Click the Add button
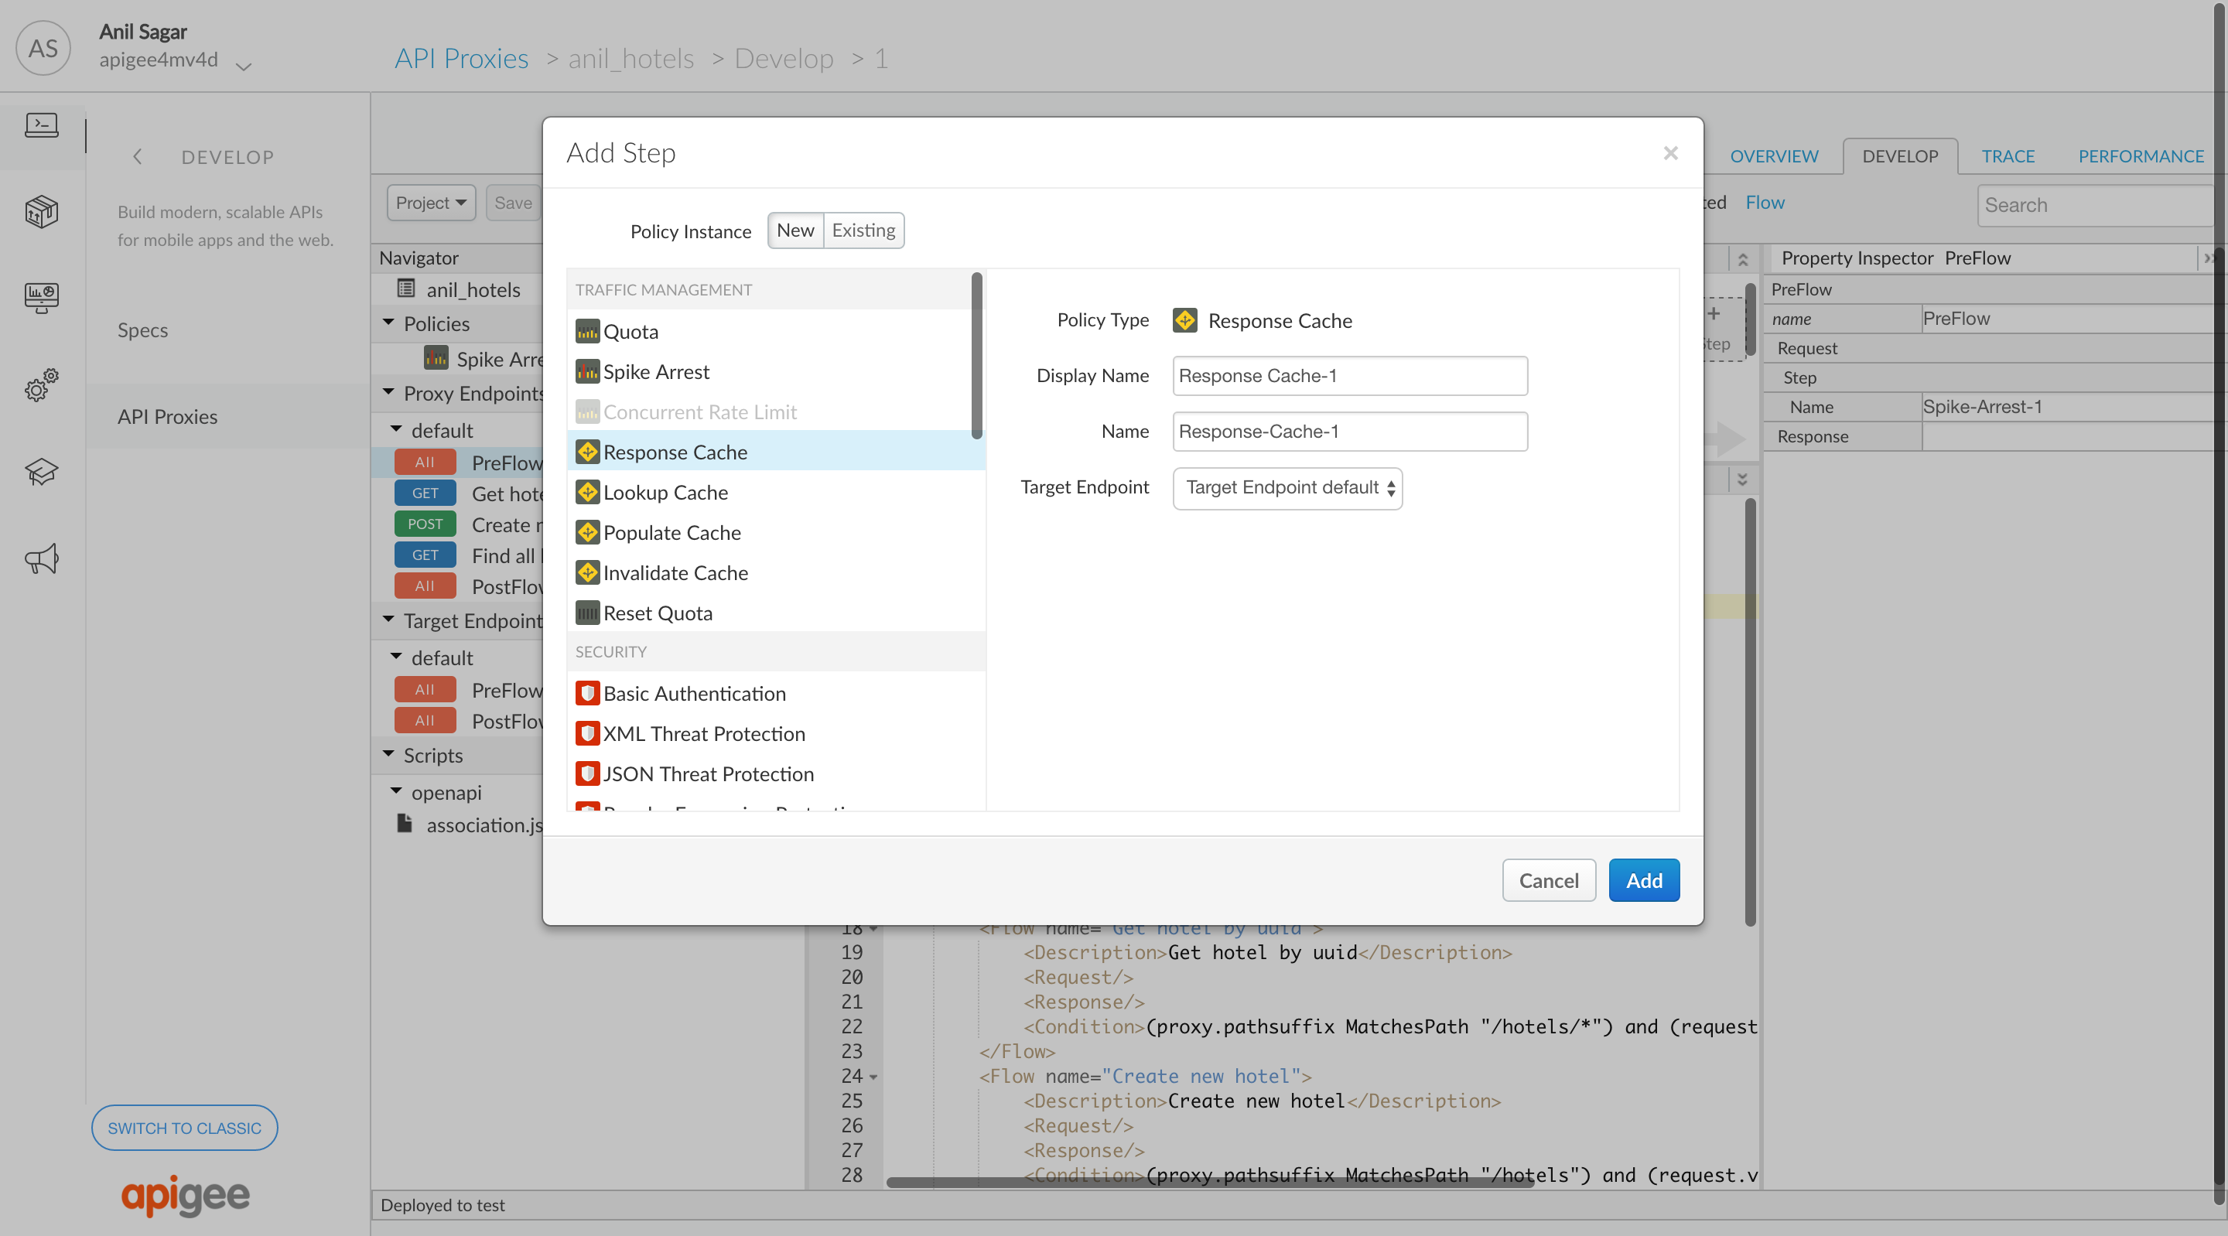The image size is (2228, 1236). tap(1643, 880)
